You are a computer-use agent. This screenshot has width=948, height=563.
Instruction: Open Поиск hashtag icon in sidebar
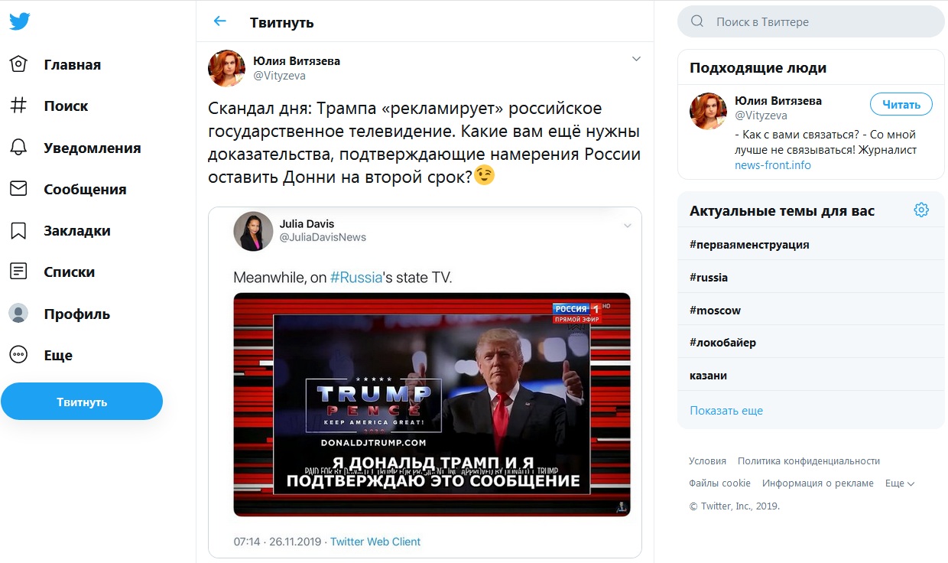point(18,106)
